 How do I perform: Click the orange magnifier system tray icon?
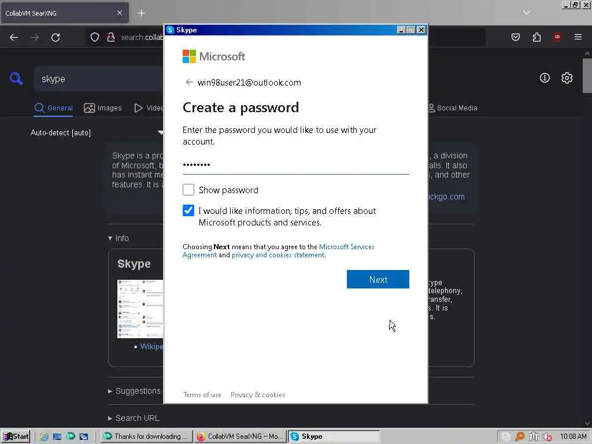coord(520,436)
